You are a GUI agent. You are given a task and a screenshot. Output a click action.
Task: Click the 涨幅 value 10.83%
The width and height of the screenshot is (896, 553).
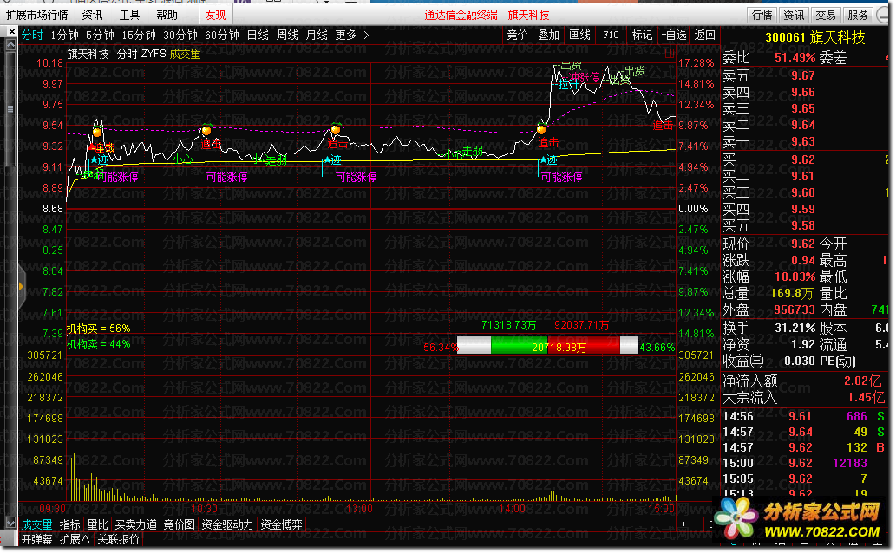click(795, 277)
